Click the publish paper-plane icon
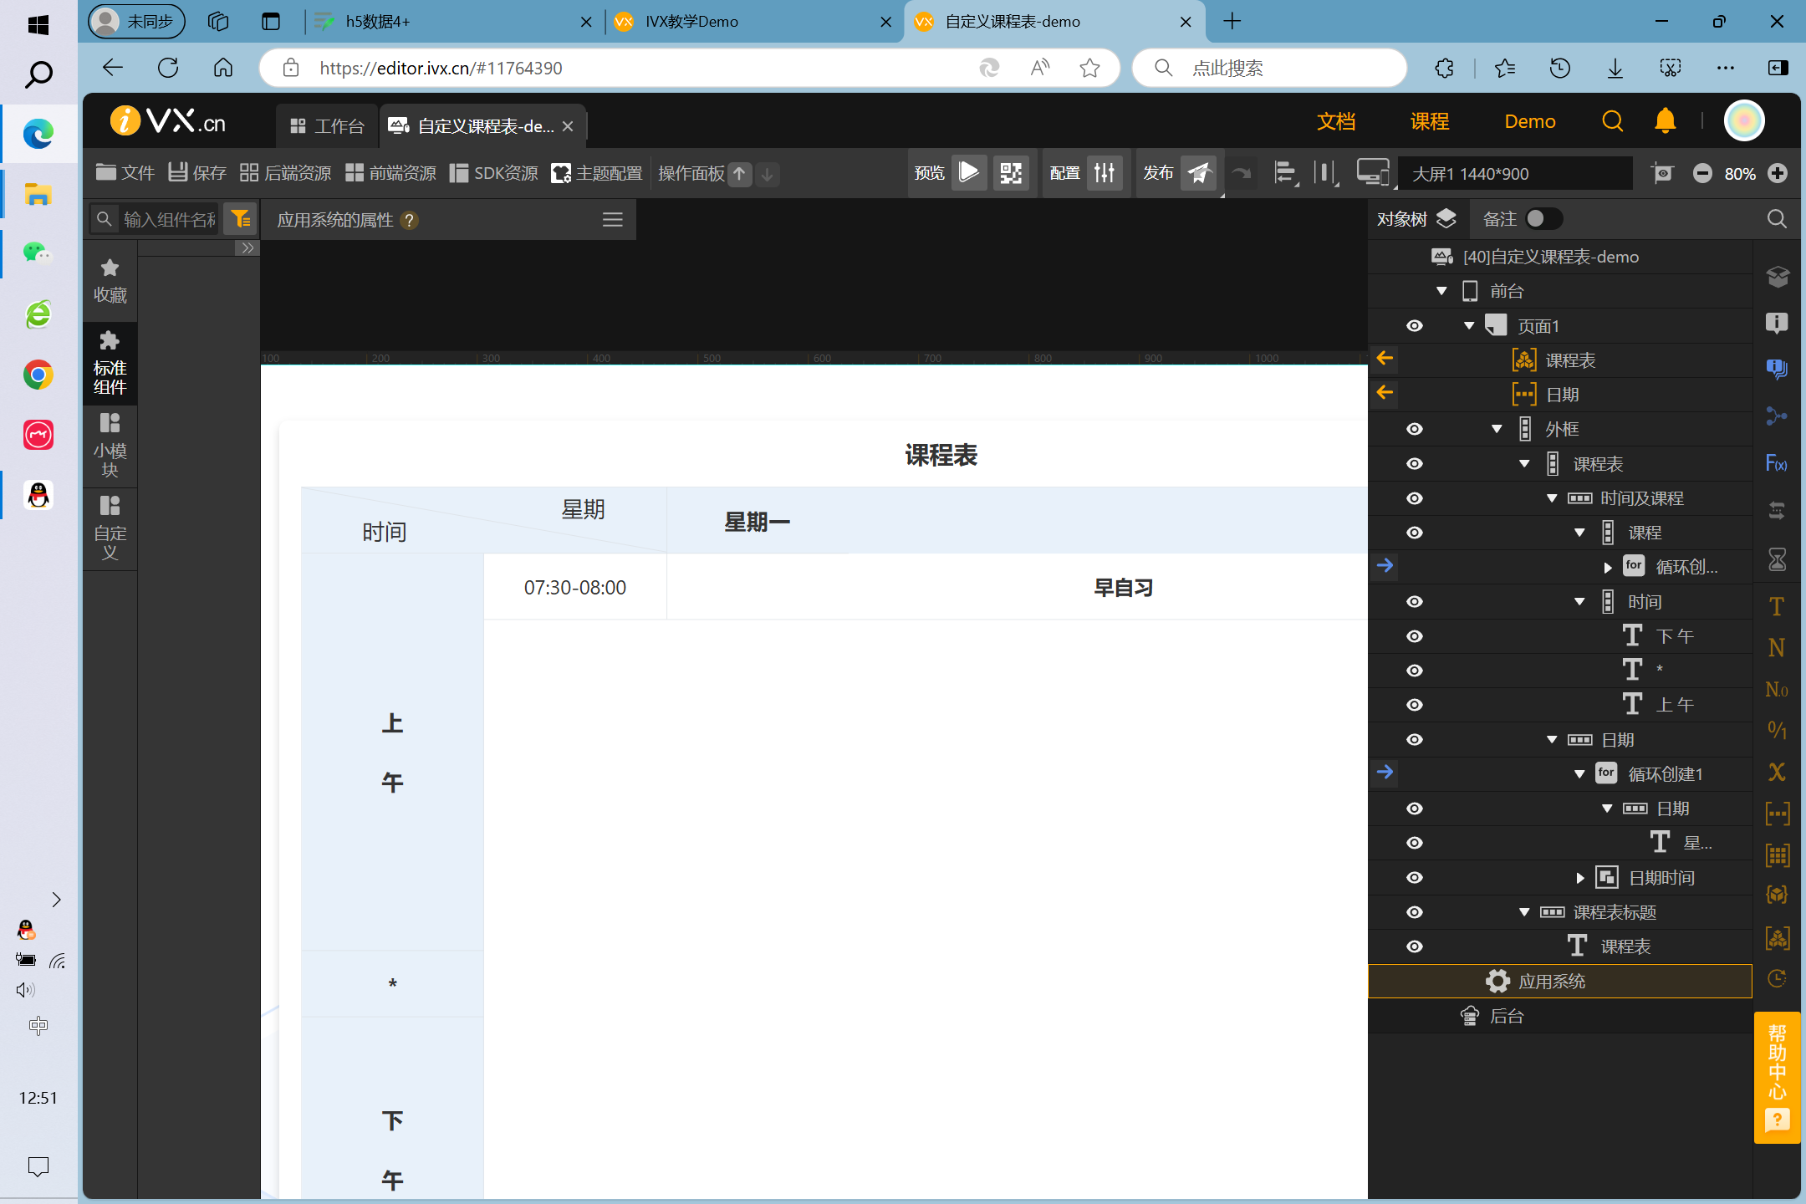This screenshot has height=1204, width=1806. click(1199, 173)
